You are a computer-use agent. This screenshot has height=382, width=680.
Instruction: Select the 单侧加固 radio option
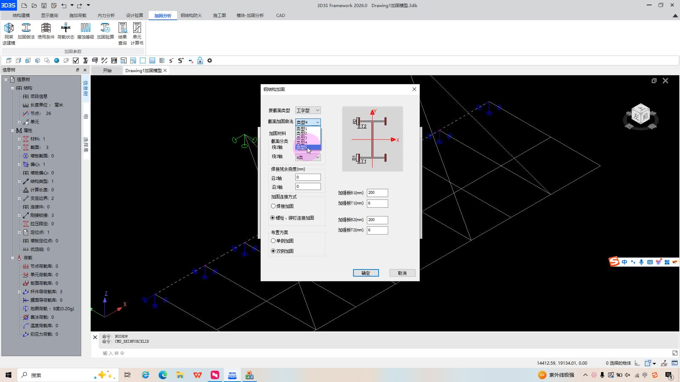pyautogui.click(x=273, y=241)
